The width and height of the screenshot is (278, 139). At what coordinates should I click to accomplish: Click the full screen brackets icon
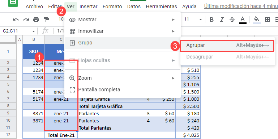72,90
